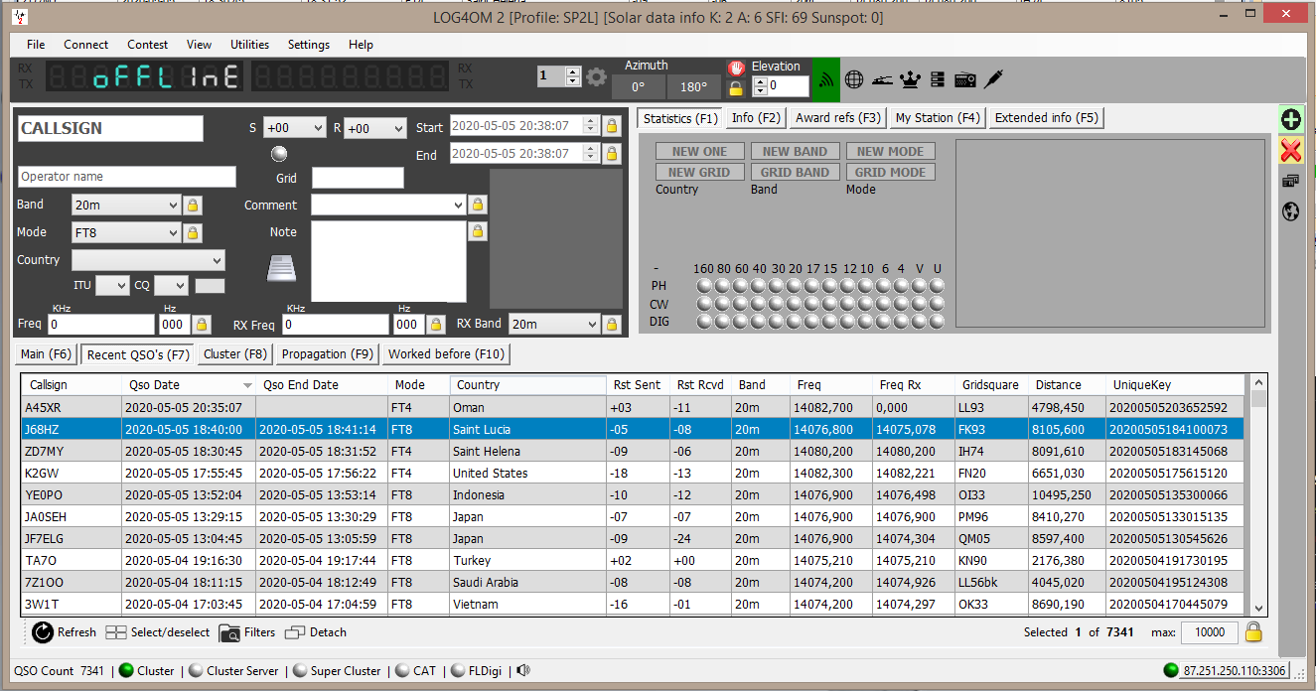Toggle the Note lock padlock
Viewport: 1316px width, 691px height.
(477, 231)
